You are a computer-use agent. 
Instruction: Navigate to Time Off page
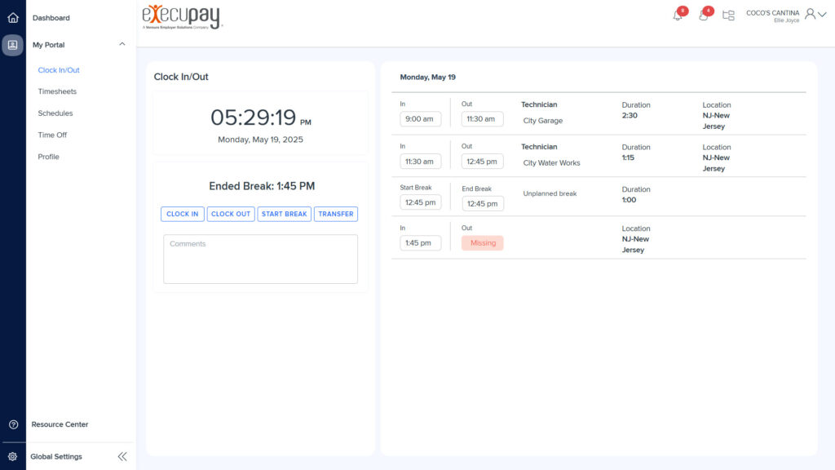[x=52, y=135]
